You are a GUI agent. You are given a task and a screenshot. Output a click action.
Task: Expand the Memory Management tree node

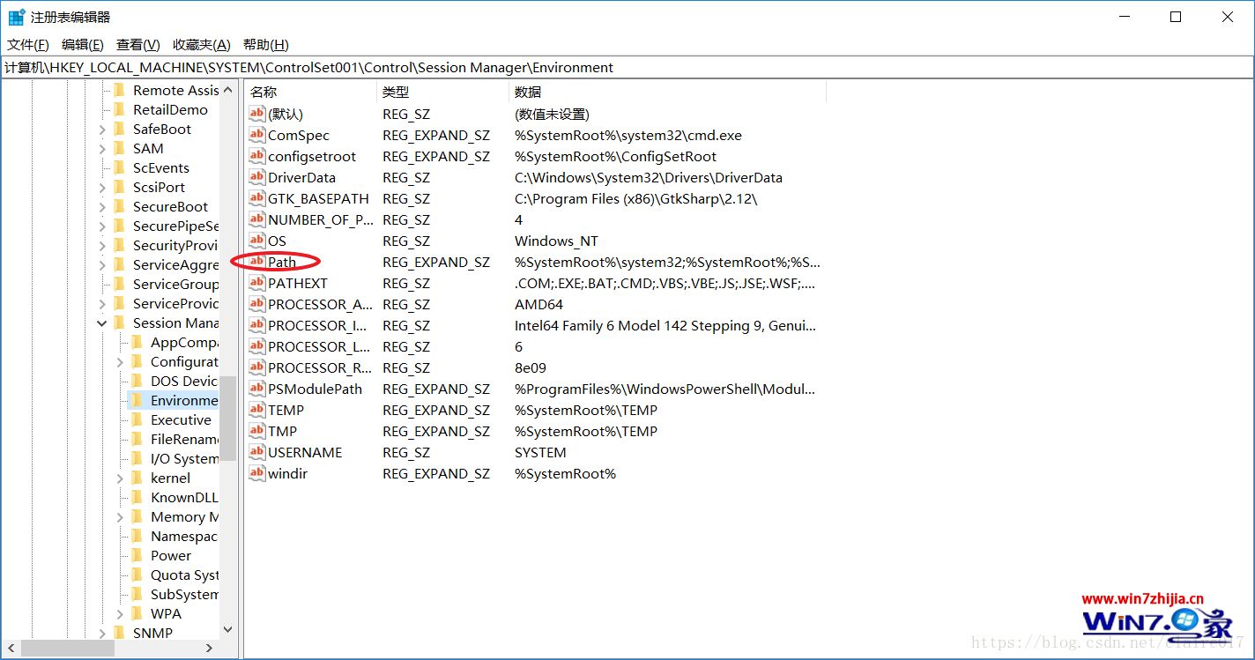point(120,517)
